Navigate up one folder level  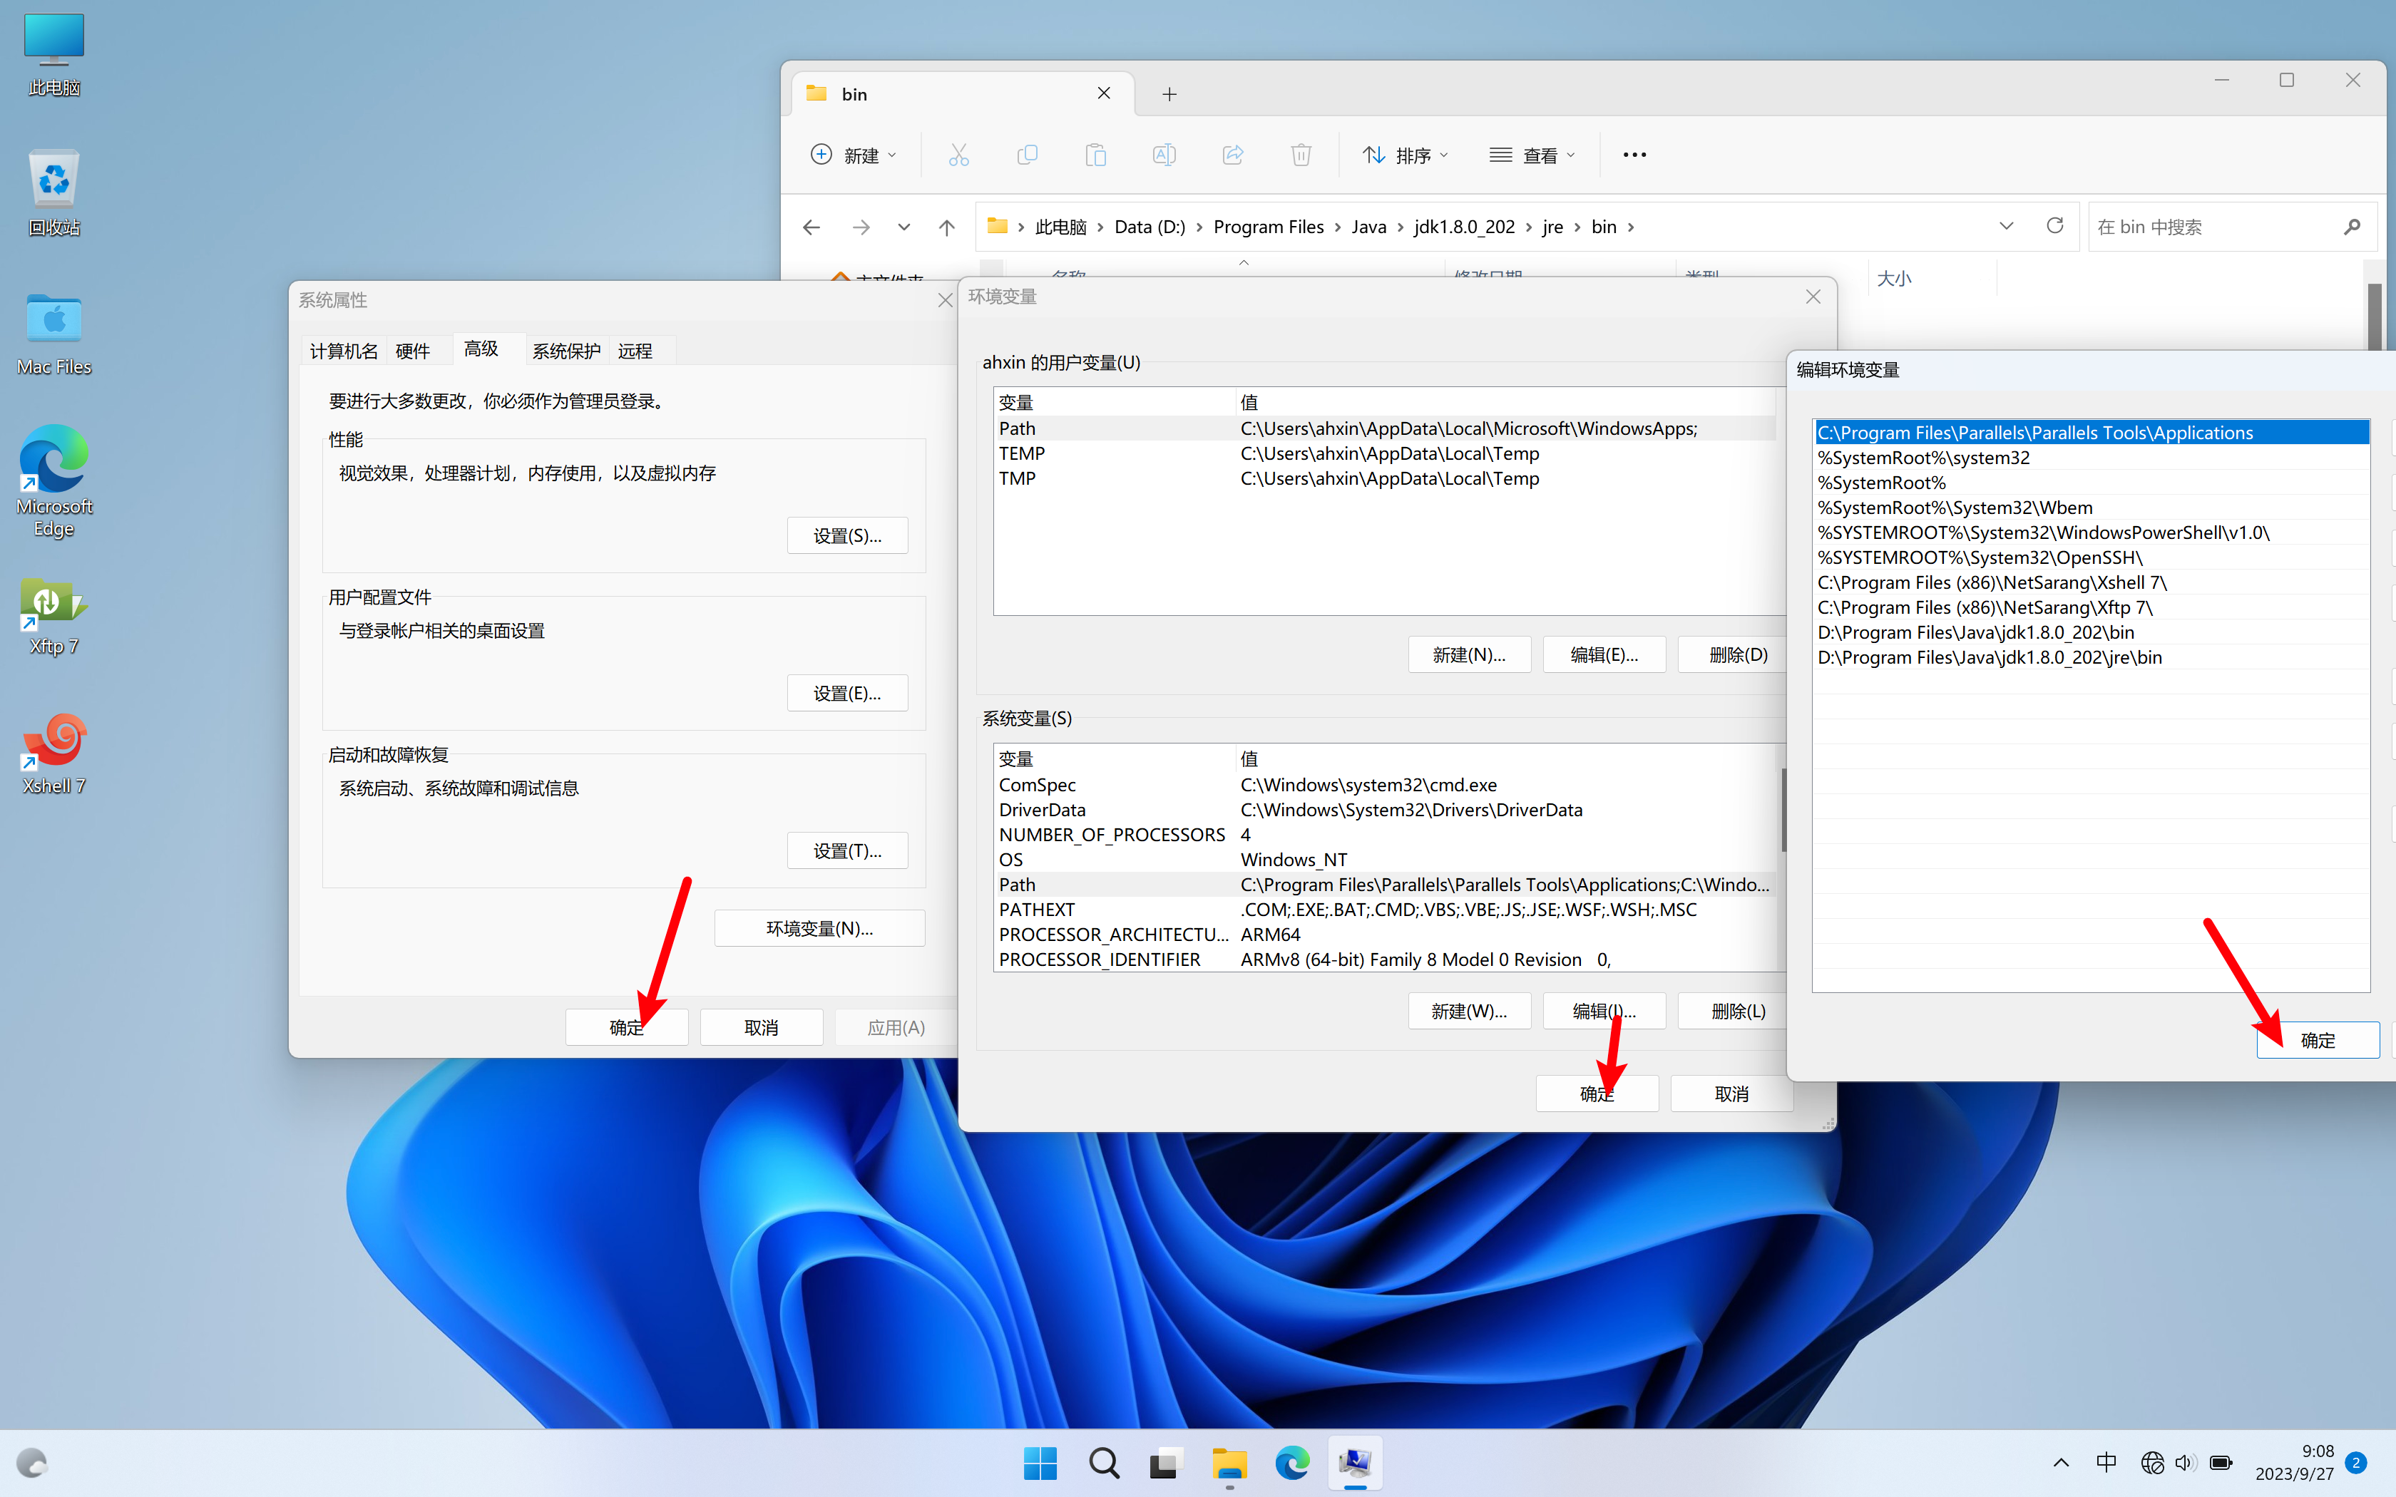click(946, 227)
